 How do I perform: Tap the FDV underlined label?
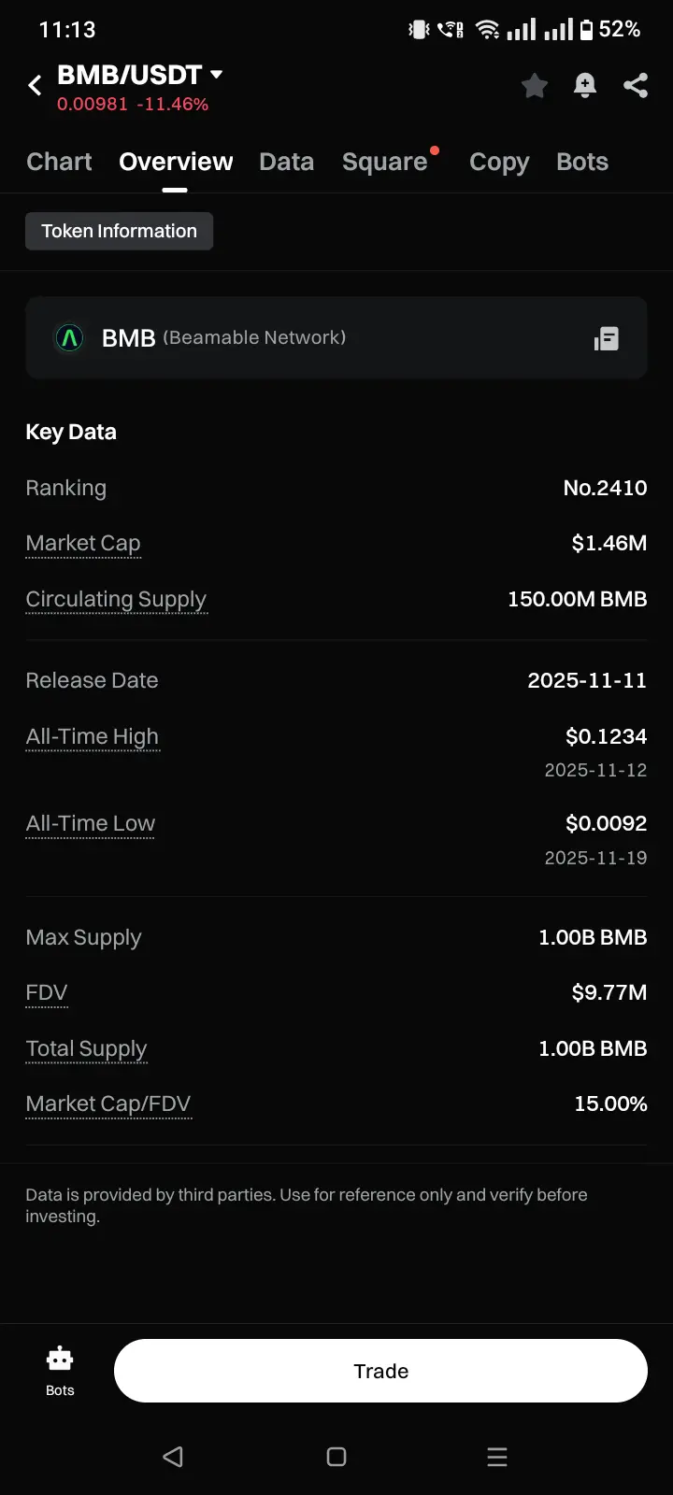47,992
